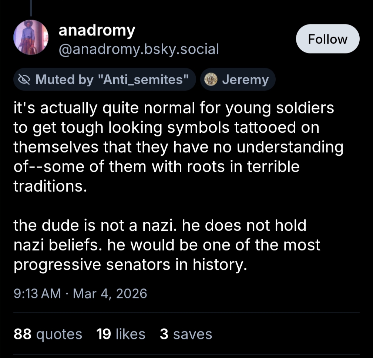Click the Mar 4, 2026 post date

(x=110, y=294)
